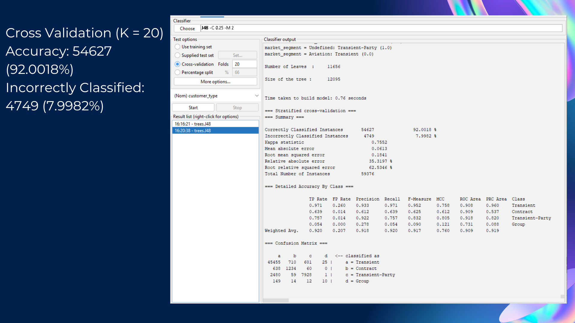Image resolution: width=575 pixels, height=323 pixels.
Task: Select result 16:20:38 - trees.J48
Action: click(x=215, y=130)
